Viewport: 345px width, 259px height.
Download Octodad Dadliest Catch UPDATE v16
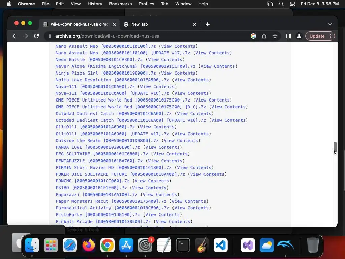[x=131, y=120]
